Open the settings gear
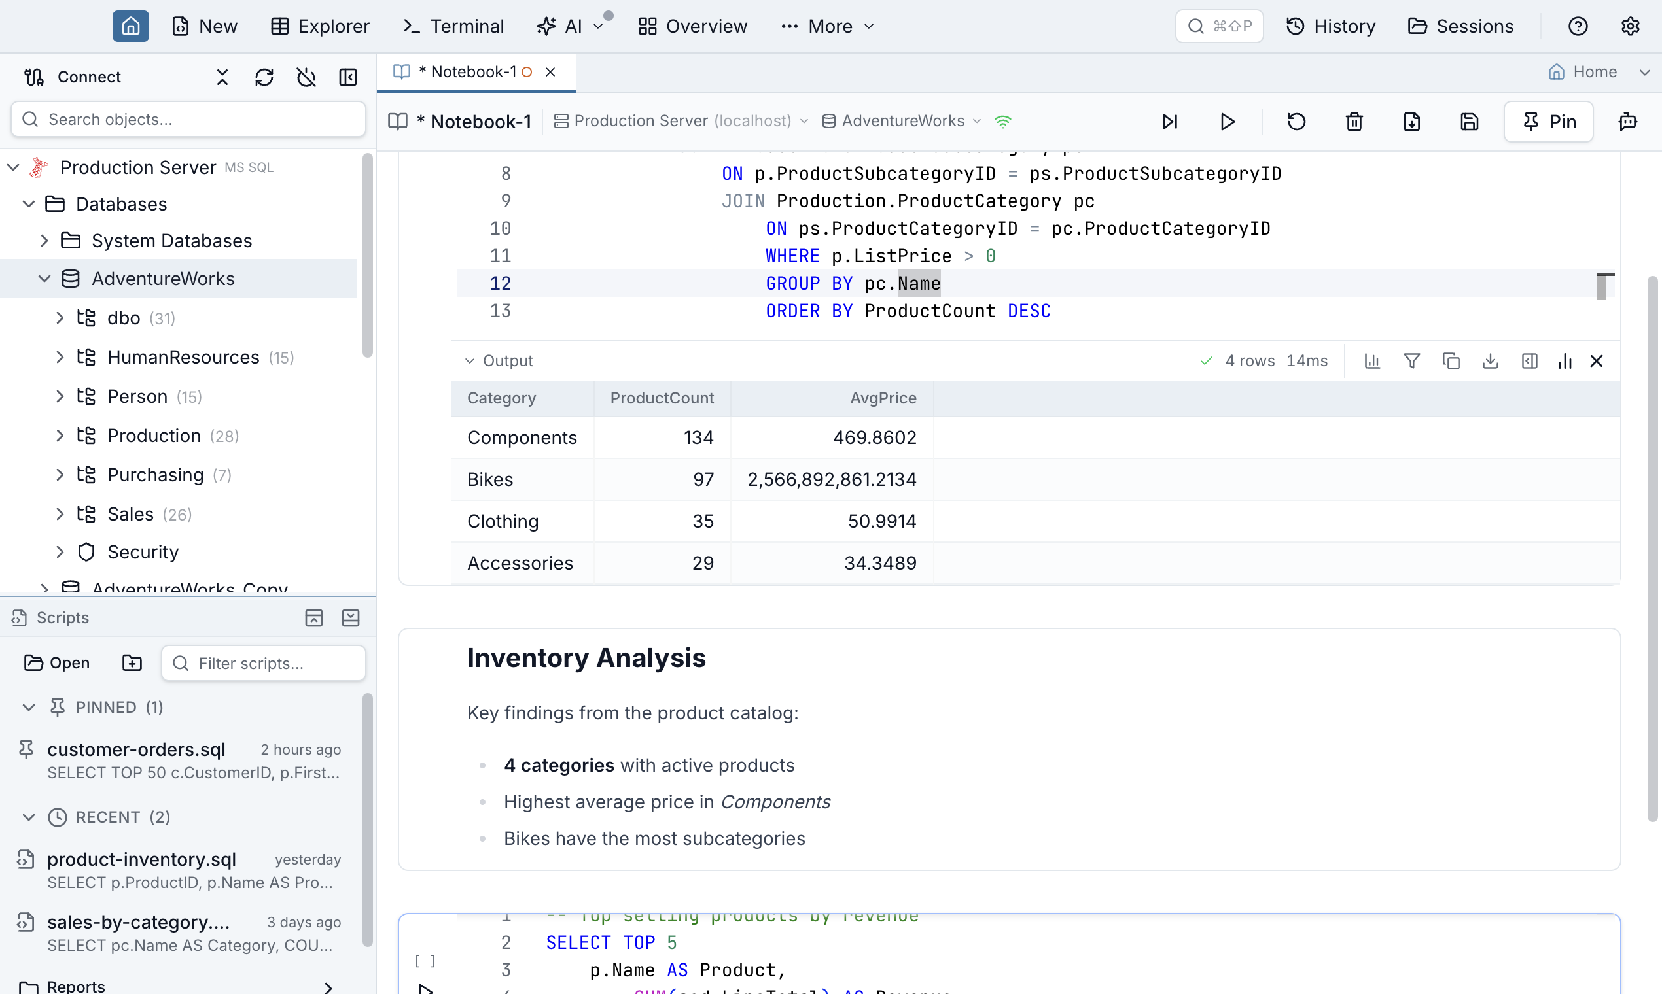Viewport: 1662px width, 994px height. (1631, 26)
